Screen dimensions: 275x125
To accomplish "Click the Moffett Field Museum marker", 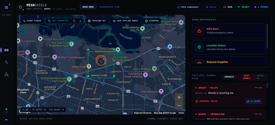I will pos(55,57).
